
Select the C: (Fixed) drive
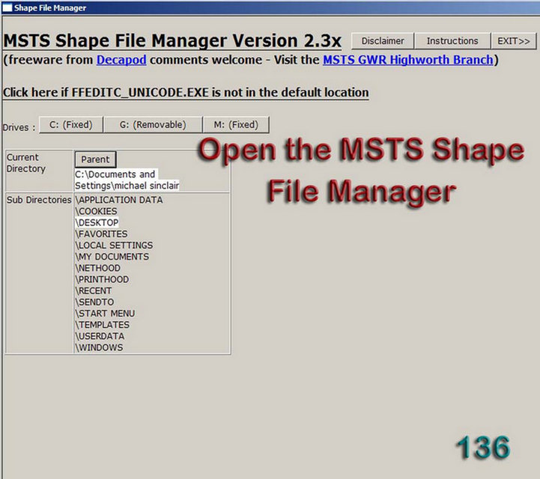[71, 124]
